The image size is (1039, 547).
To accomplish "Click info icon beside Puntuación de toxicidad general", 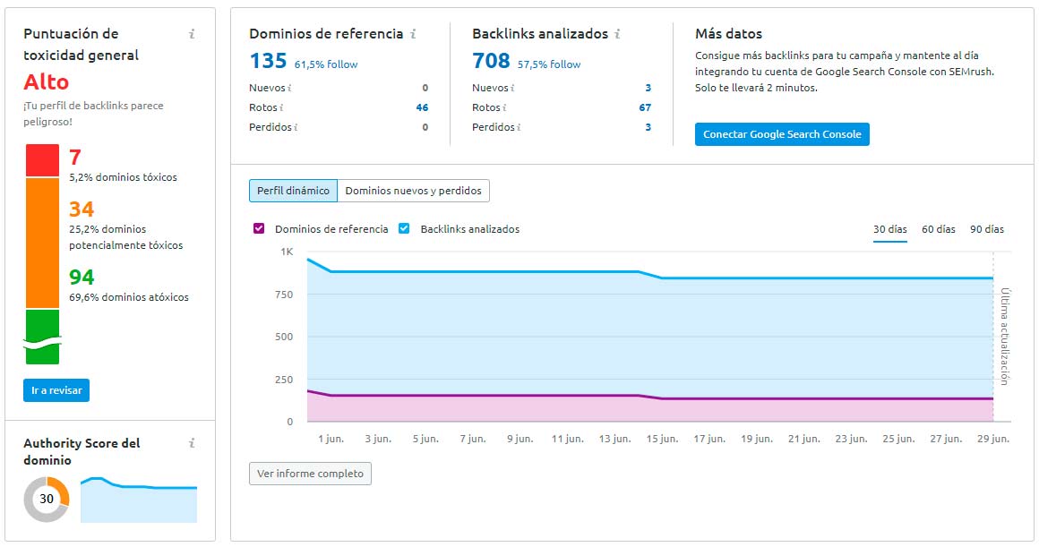I will (x=192, y=35).
